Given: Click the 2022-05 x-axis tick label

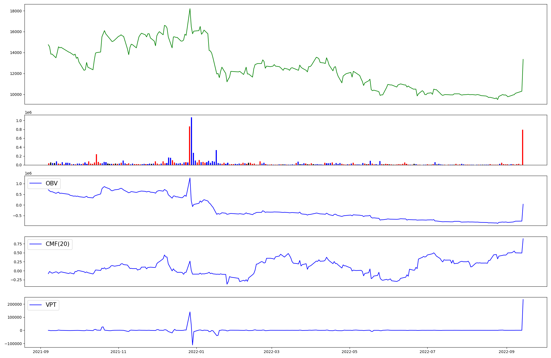Looking at the screenshot, I should (x=350, y=352).
